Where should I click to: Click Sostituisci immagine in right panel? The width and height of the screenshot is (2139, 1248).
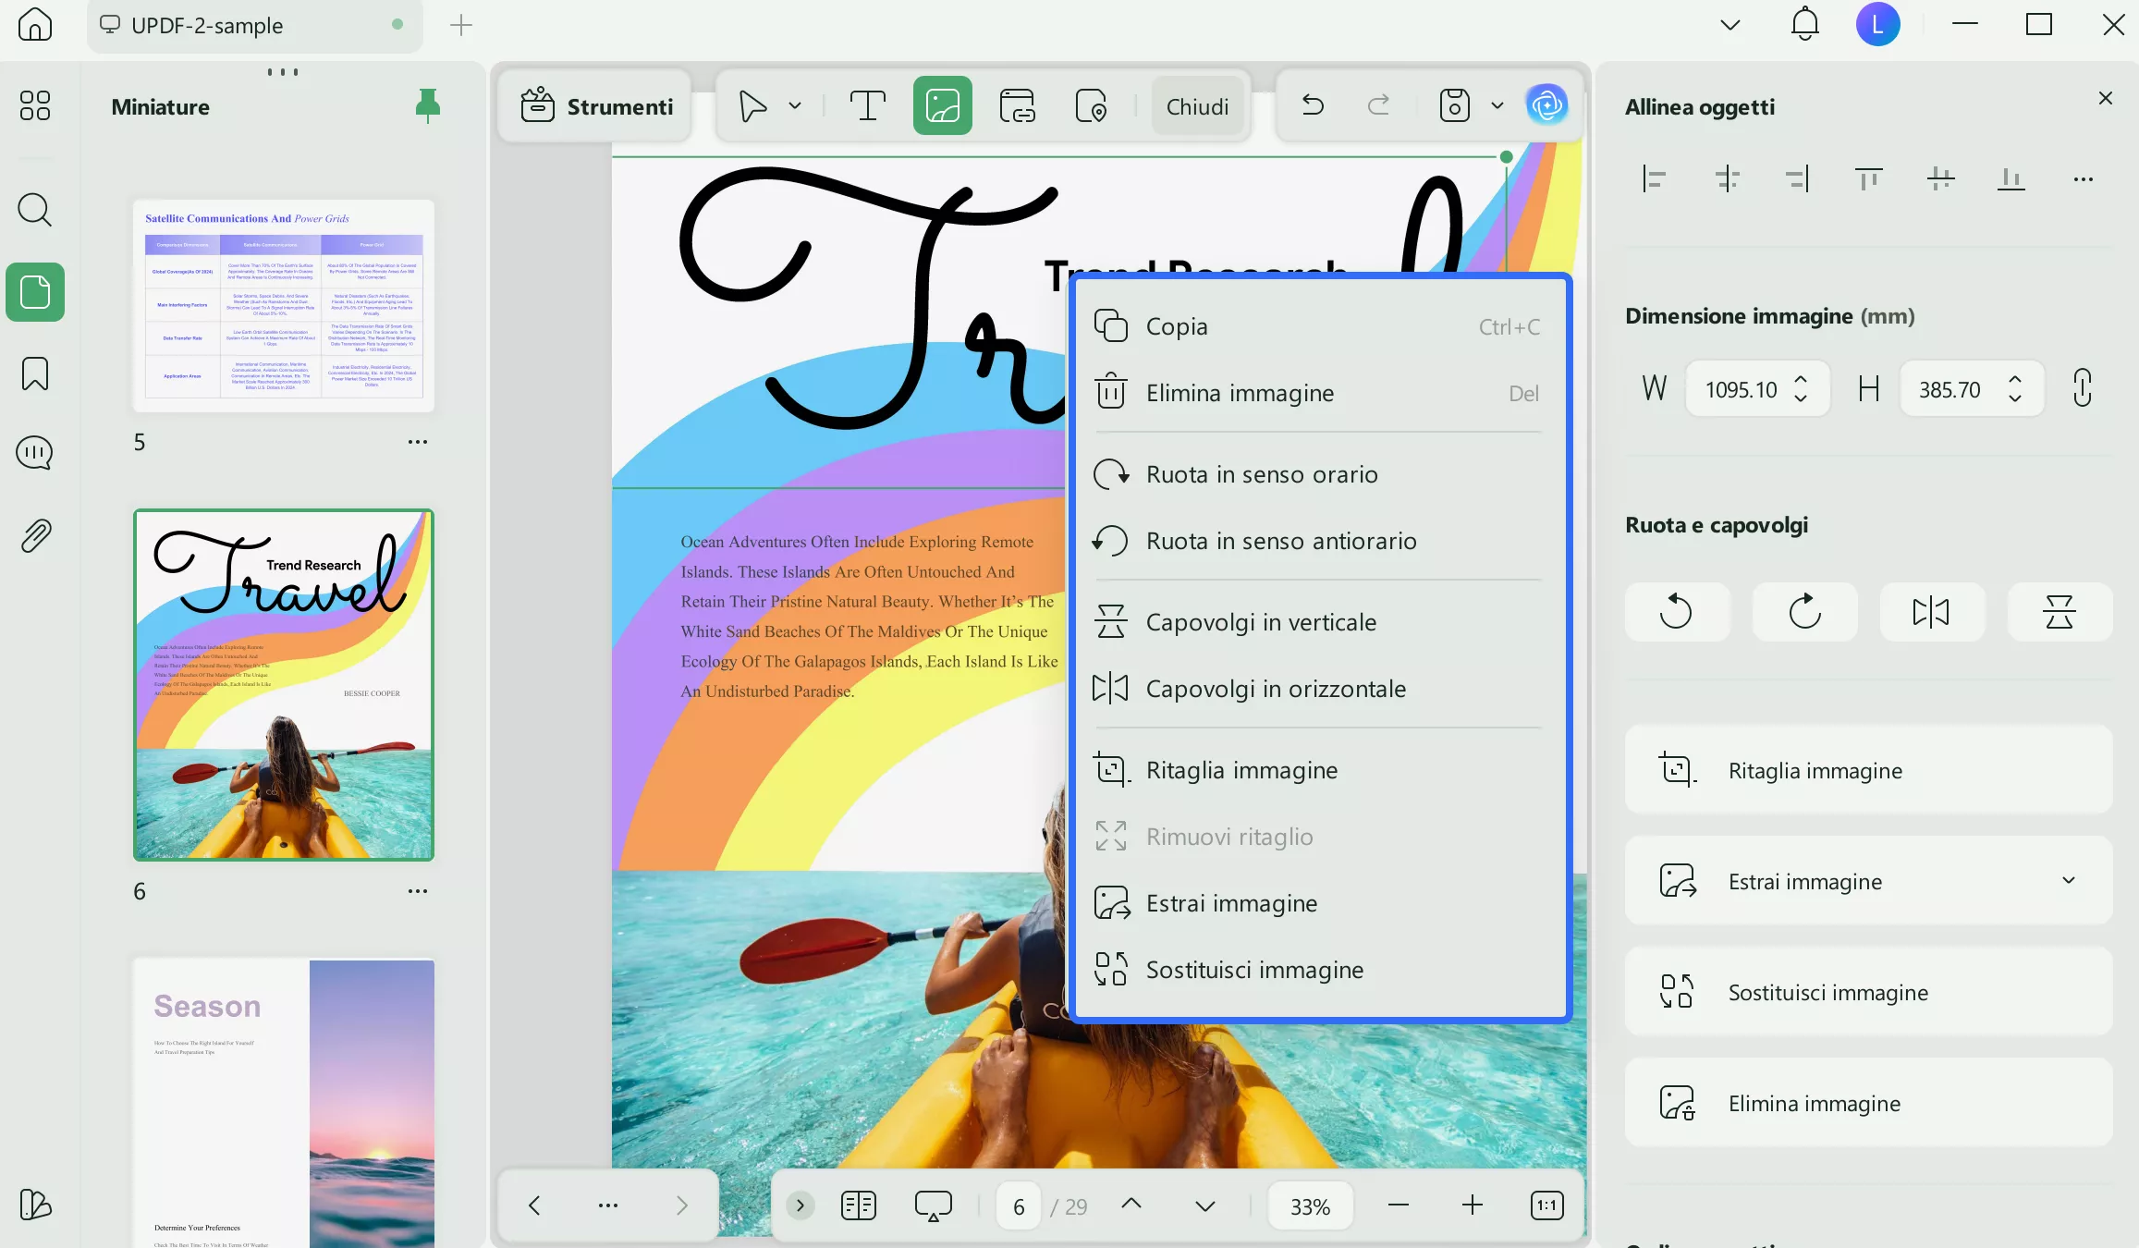[x=1868, y=992]
